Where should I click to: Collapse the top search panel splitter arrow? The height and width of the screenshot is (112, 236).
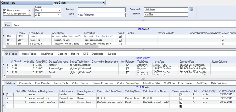(x=143, y=20)
